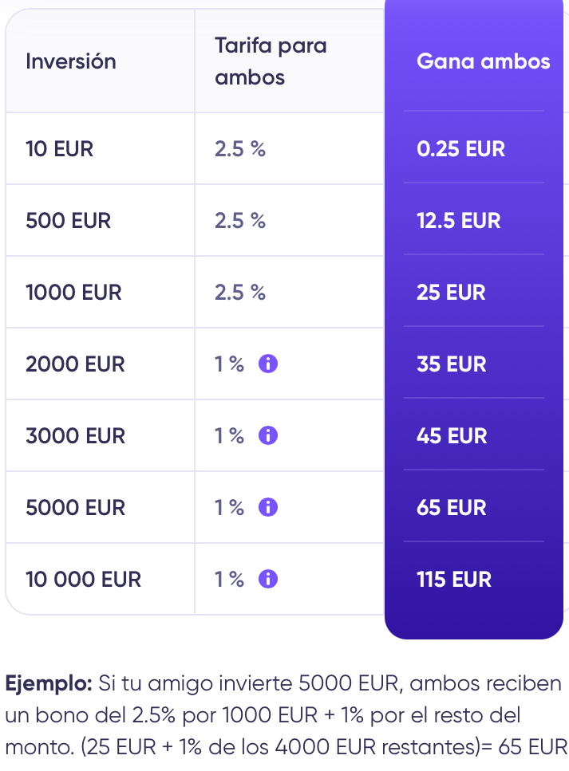
Task: Click the Gana ambos column header
Action: click(483, 61)
